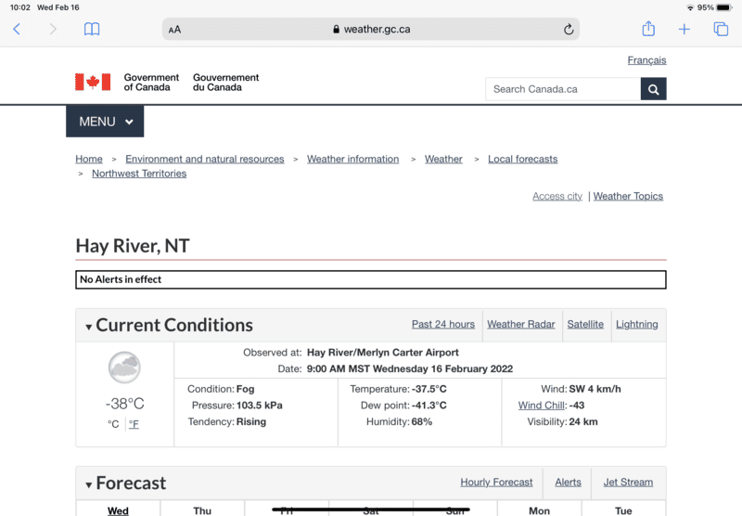Show all tabs overview icon
Viewport: 742px width, 516px height.
[x=721, y=30]
